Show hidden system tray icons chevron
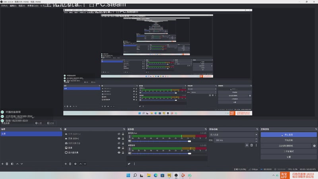This screenshot has height=179, width=318. [273, 175]
